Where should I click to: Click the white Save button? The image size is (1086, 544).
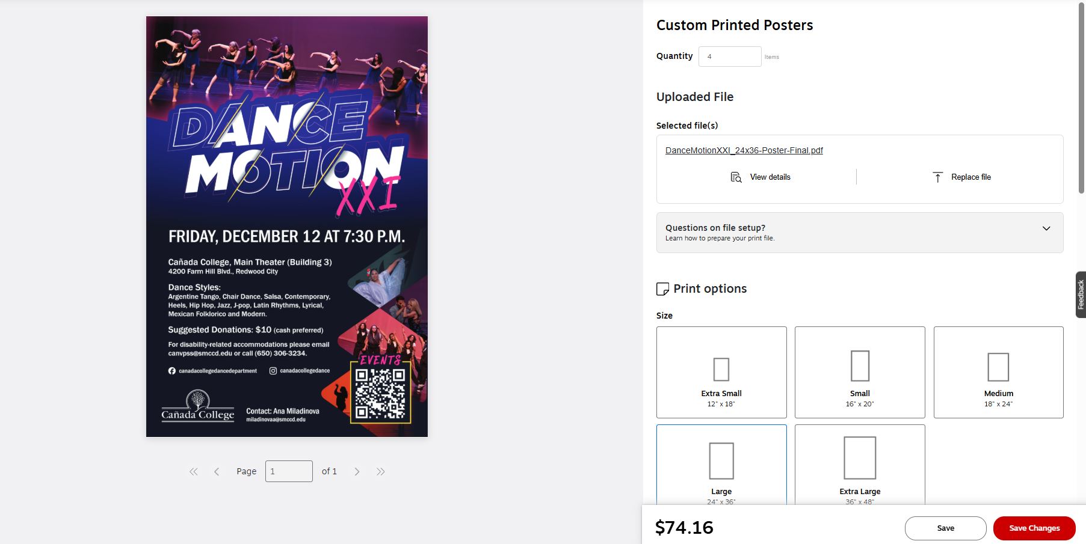946,528
